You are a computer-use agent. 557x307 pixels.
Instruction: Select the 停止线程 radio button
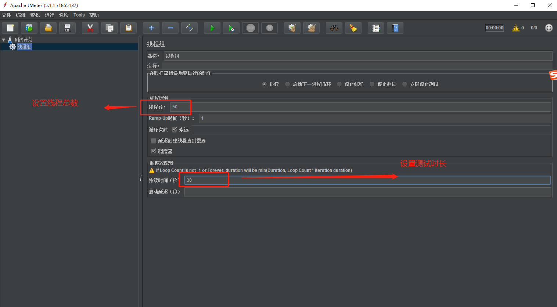339,84
